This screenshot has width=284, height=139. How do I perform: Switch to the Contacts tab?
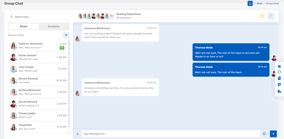pyautogui.click(x=54, y=26)
